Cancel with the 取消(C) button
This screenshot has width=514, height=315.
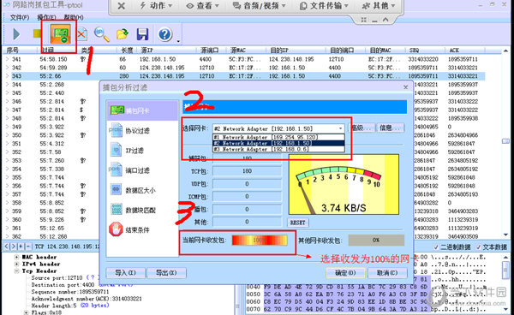(x=387, y=273)
